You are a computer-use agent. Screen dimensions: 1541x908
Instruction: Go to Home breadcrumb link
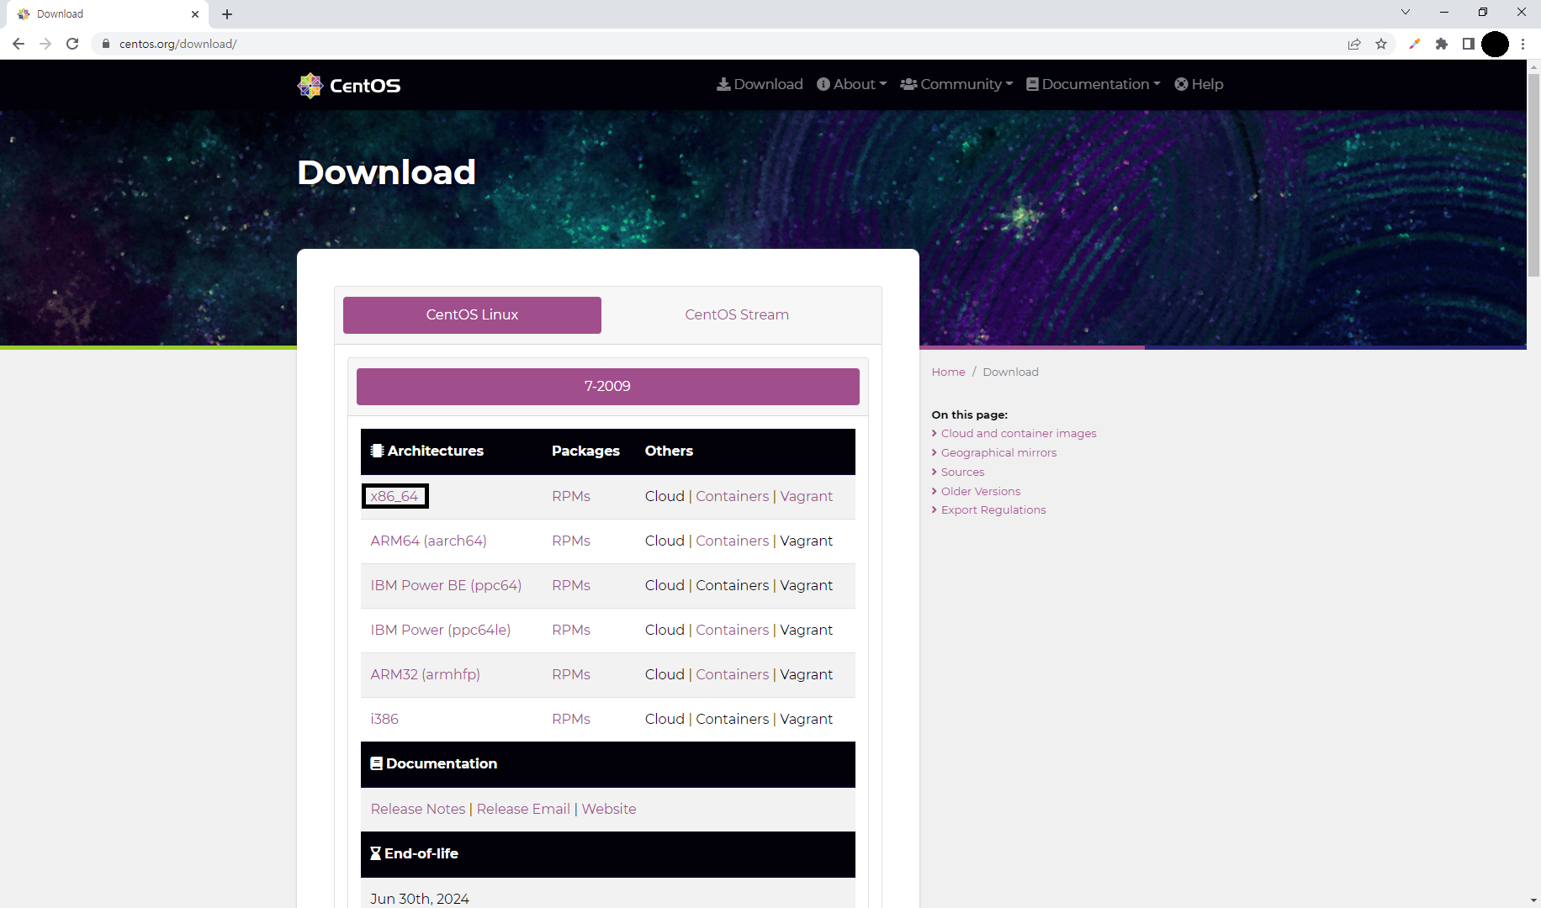click(x=948, y=372)
